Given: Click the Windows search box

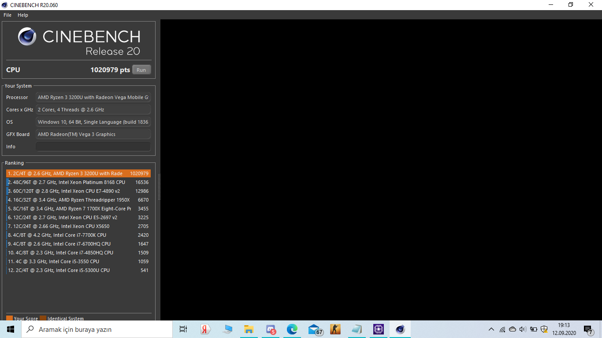Looking at the screenshot, I should pos(97,329).
